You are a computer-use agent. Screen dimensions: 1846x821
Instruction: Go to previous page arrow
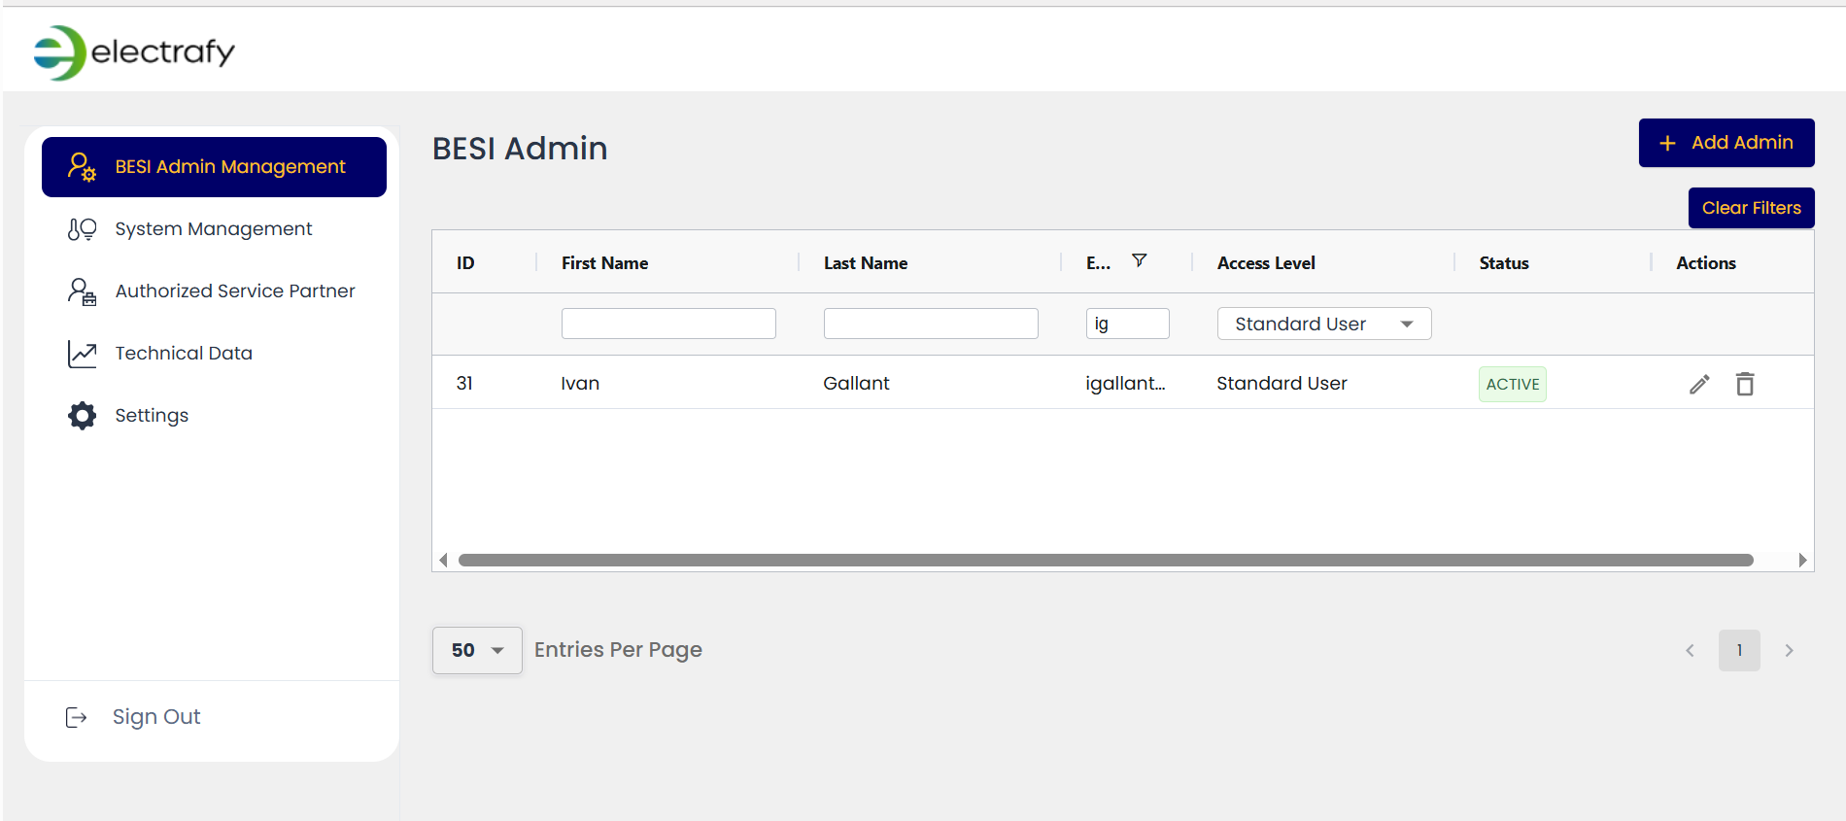(1690, 651)
